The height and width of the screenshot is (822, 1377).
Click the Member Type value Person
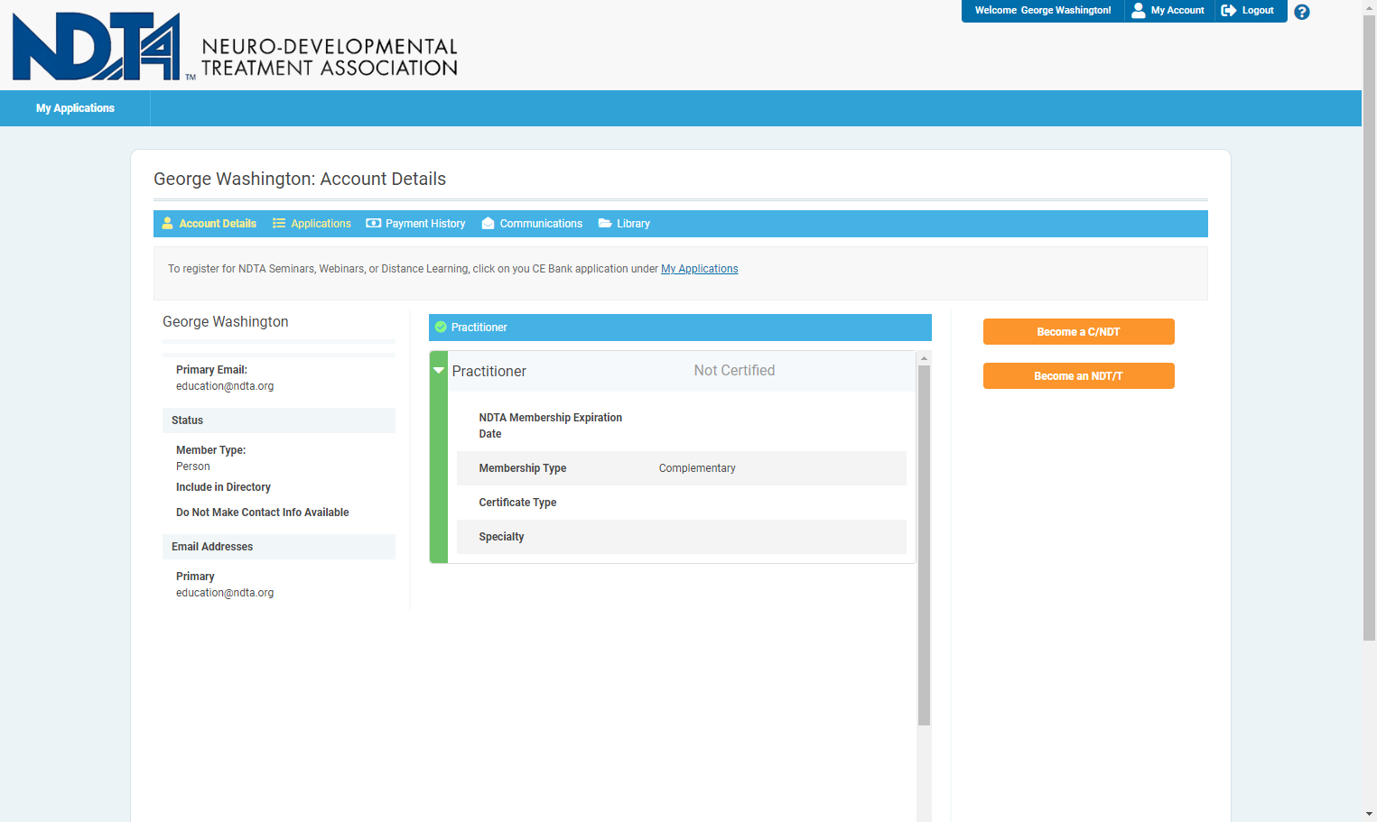pos(193,466)
